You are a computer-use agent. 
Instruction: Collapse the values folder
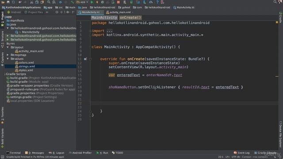pos(8,59)
